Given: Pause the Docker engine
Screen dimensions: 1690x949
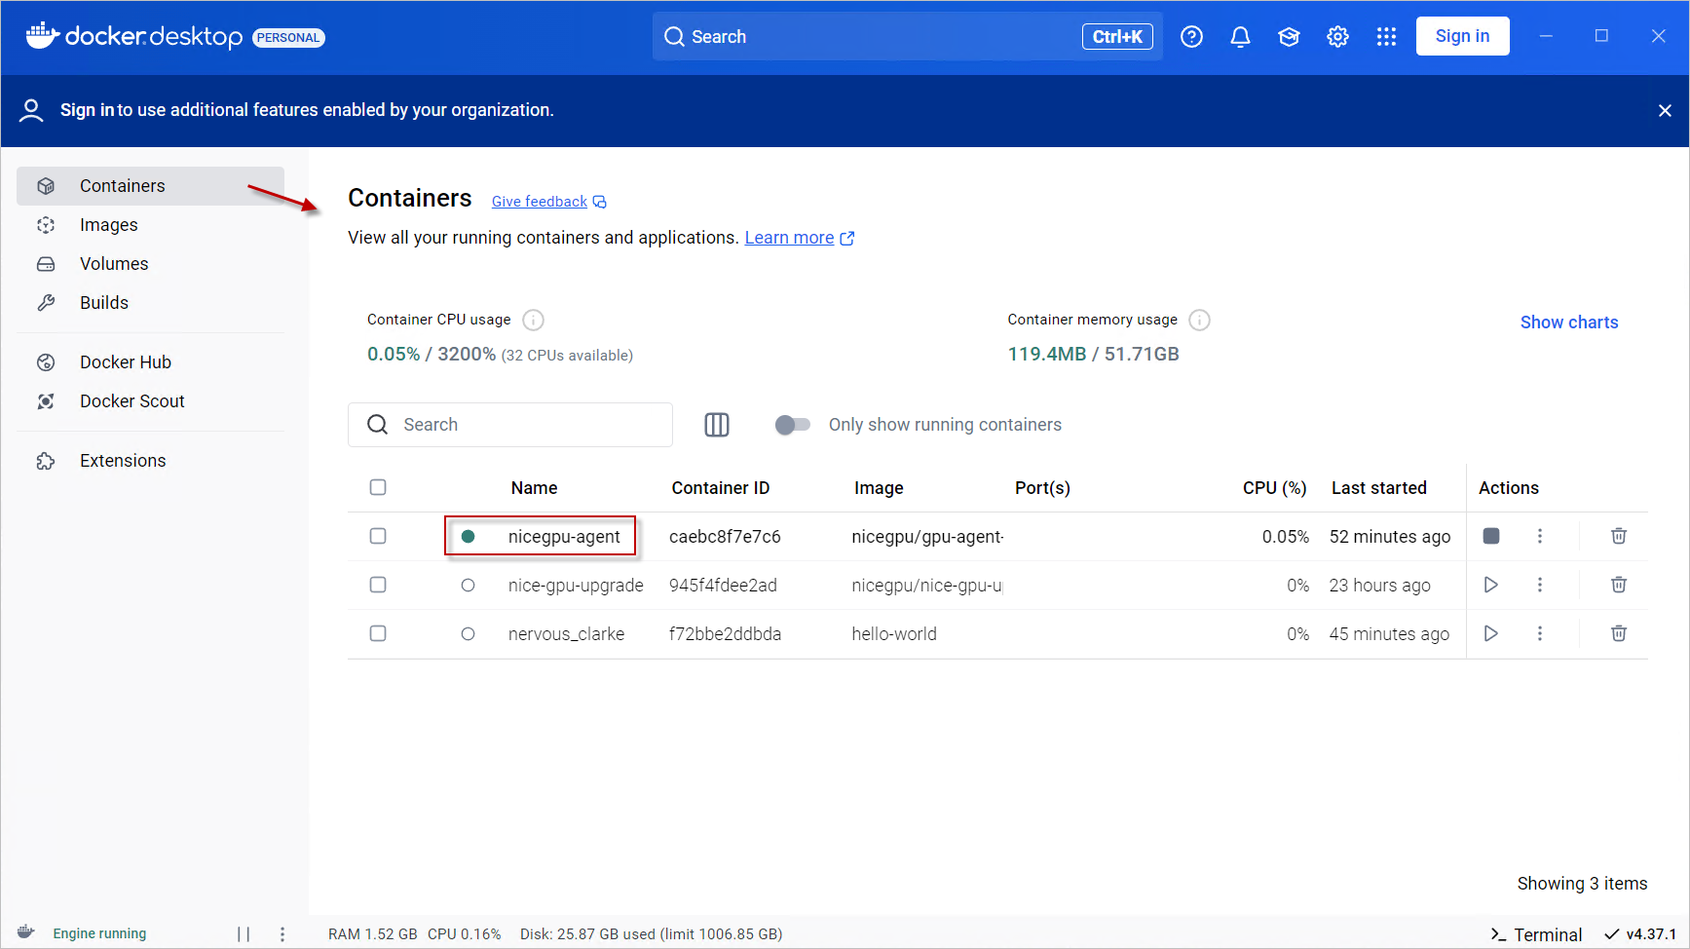Looking at the screenshot, I should 244,933.
